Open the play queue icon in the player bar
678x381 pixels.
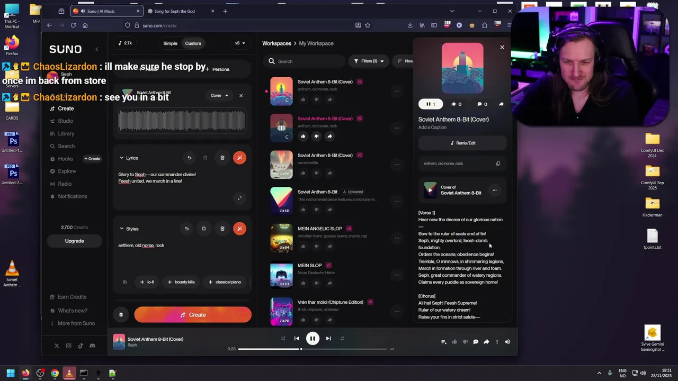444,342
